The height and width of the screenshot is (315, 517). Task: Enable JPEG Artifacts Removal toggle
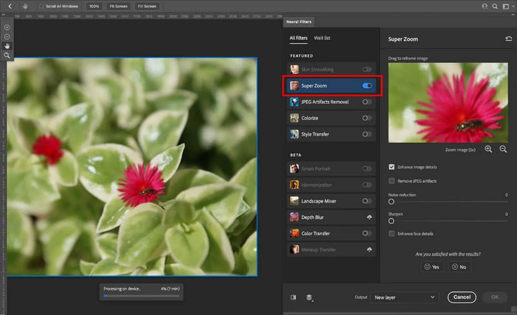(367, 102)
